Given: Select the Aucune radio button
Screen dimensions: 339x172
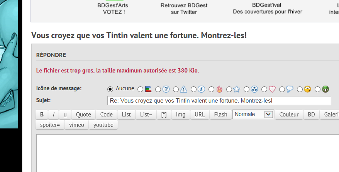Looking at the screenshot, I should coord(110,89).
